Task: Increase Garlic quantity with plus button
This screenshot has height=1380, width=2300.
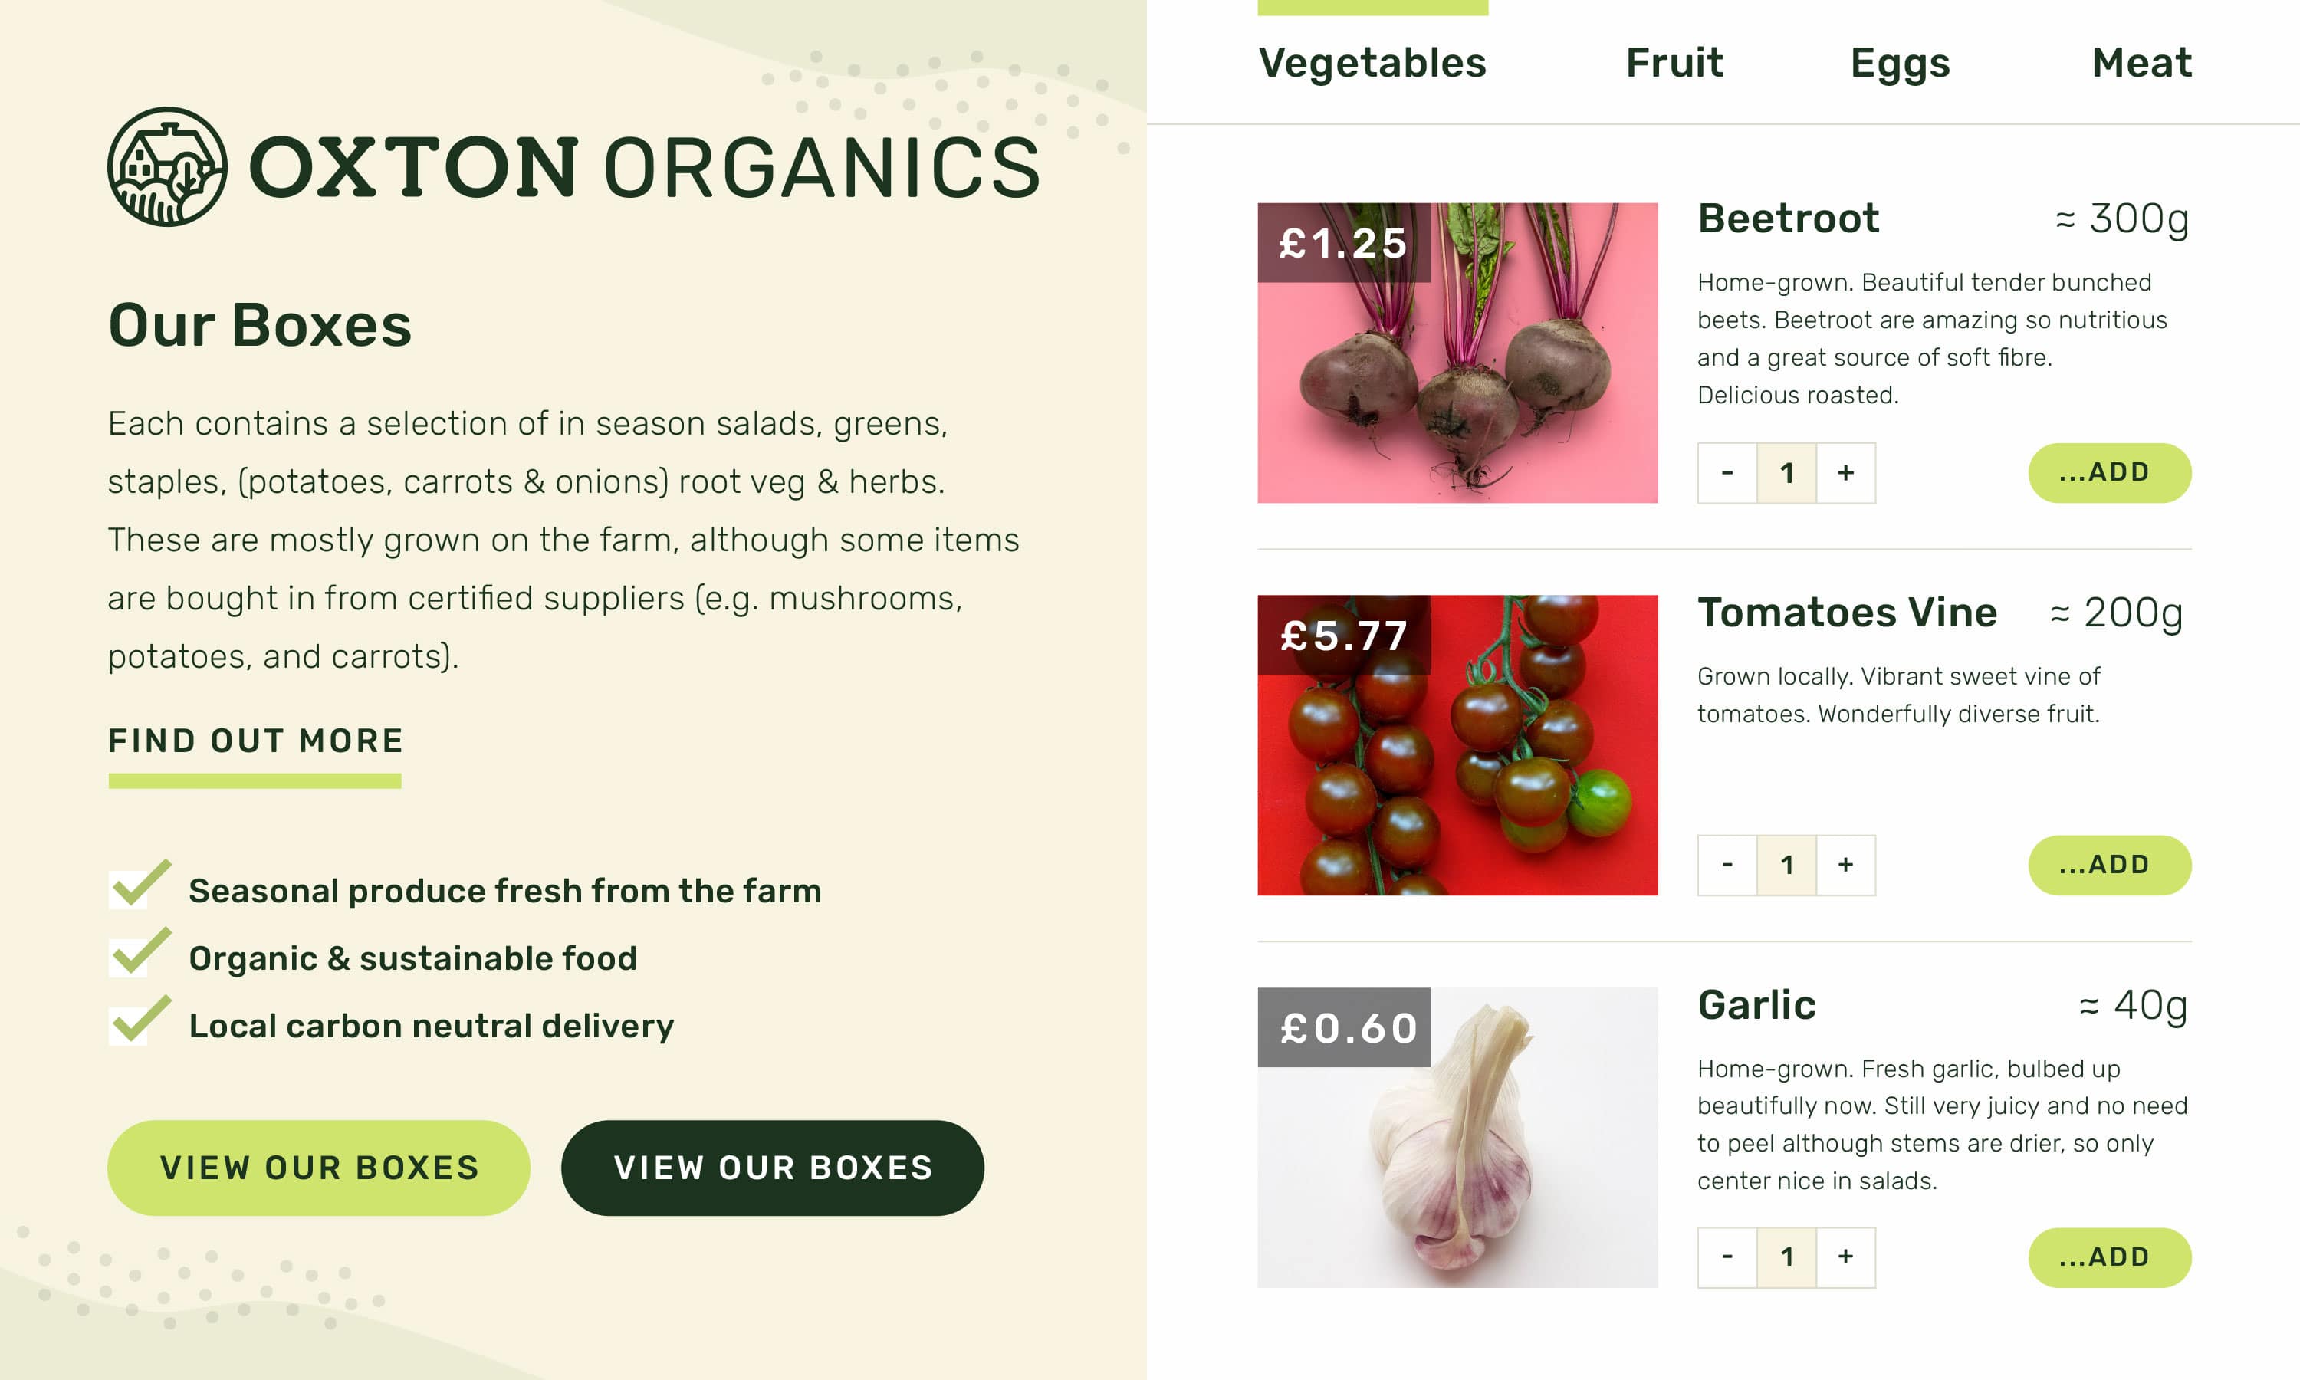Action: (1845, 1257)
